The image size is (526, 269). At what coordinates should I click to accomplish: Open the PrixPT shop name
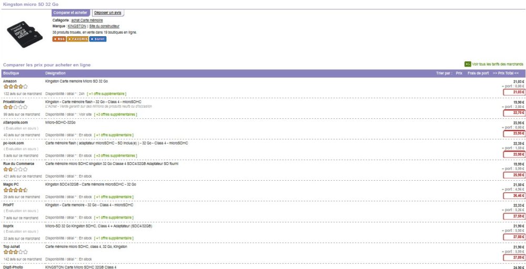point(8,205)
